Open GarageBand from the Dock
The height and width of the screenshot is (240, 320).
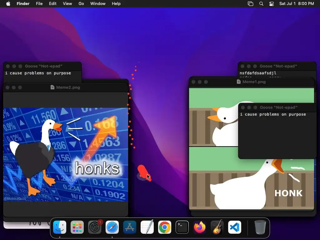[x=217, y=227]
